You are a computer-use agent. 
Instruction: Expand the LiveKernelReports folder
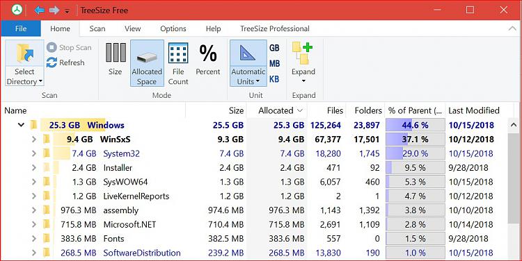tap(33, 196)
